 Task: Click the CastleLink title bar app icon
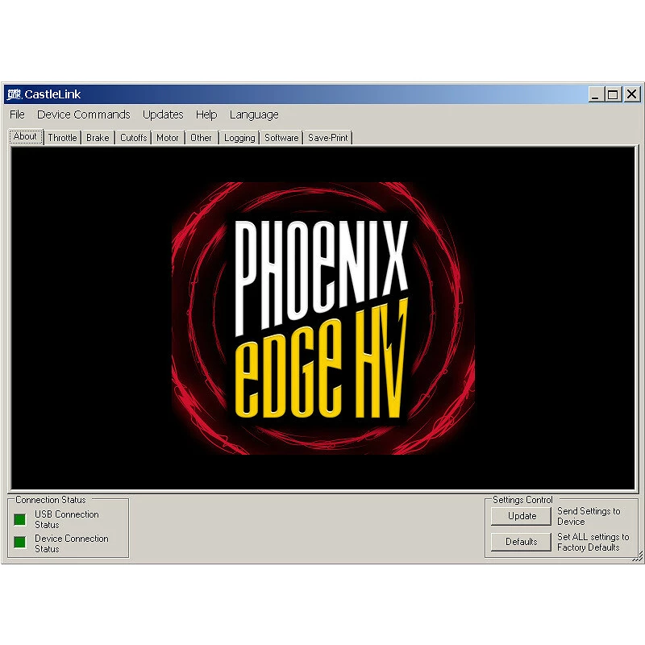(x=14, y=94)
